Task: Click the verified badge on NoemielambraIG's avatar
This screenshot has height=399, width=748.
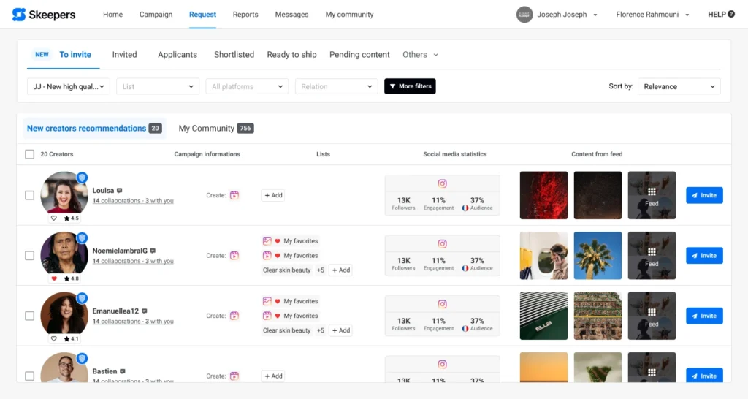Action: tap(82, 237)
